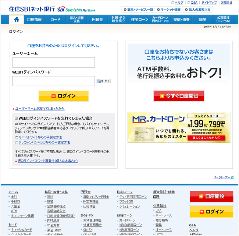Open footer 入出金 link
The height and width of the screenshot is (236, 239).
(x=15, y=207)
